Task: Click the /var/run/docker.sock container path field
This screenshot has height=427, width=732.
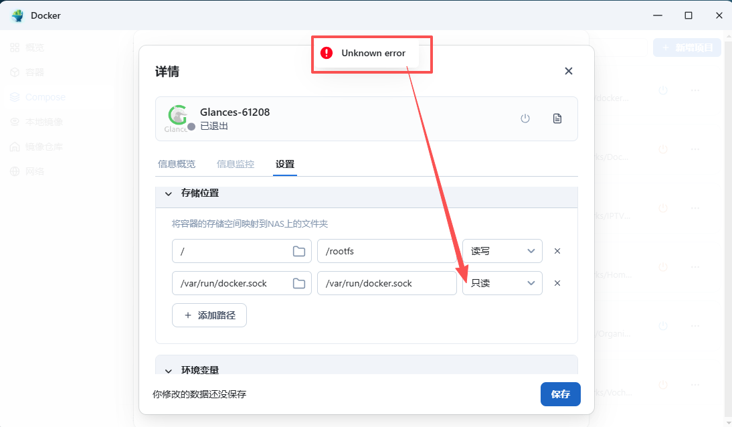Action: pyautogui.click(x=387, y=283)
